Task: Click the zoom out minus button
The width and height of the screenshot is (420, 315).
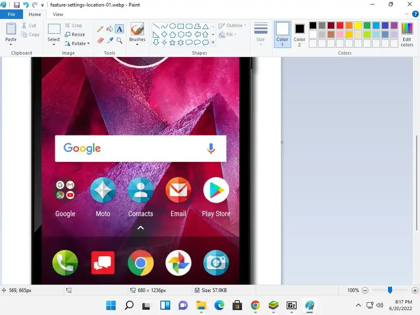Action: point(365,290)
